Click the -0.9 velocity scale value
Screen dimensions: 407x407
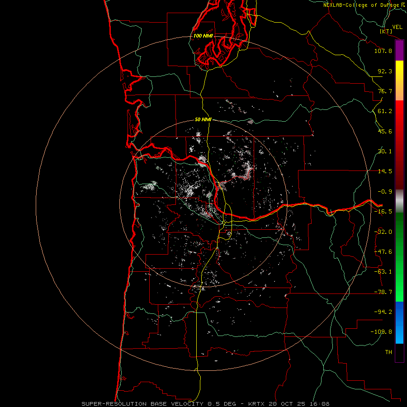click(x=385, y=192)
